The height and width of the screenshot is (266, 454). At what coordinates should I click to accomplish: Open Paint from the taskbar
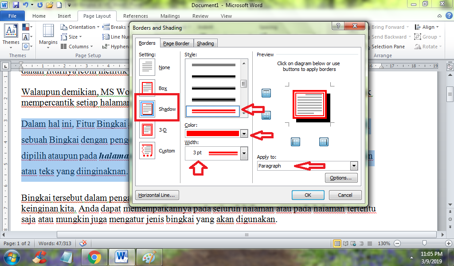(x=149, y=257)
